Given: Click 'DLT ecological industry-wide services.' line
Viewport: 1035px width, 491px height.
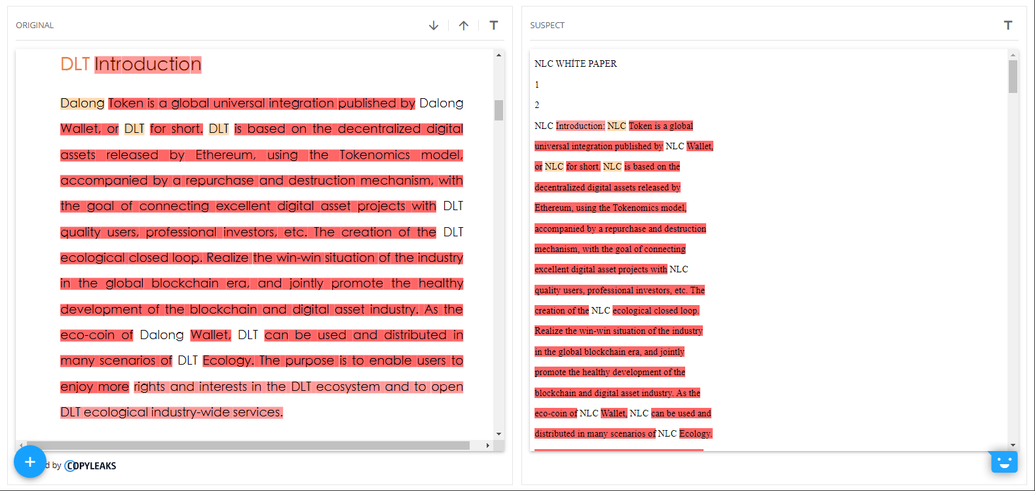Looking at the screenshot, I should click(172, 412).
